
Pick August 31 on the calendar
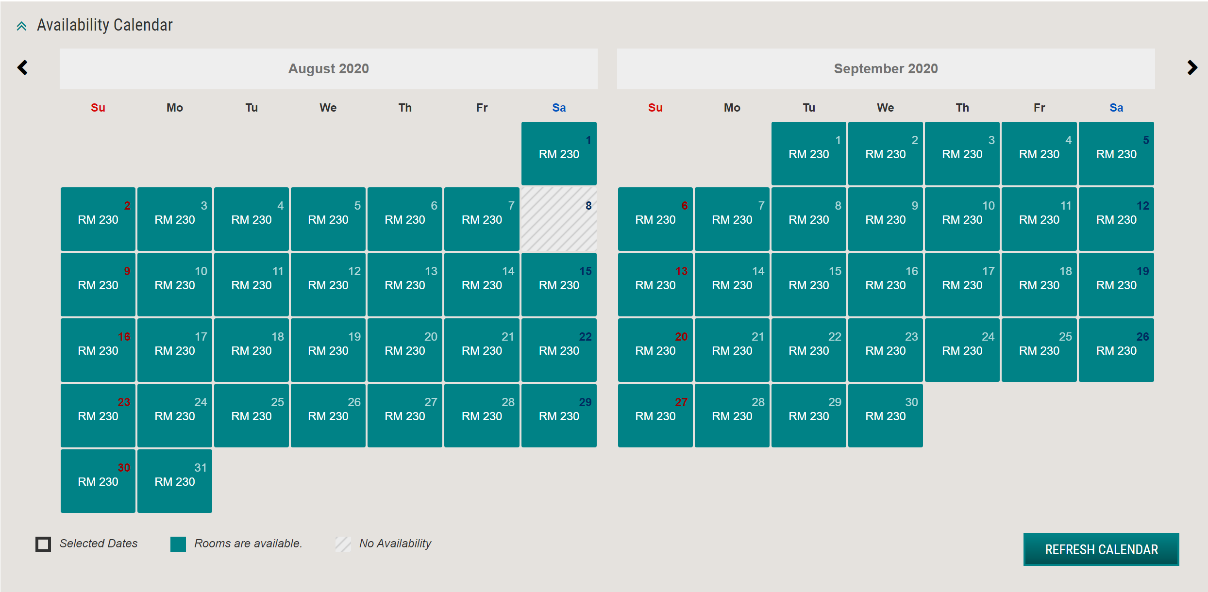[x=175, y=481]
